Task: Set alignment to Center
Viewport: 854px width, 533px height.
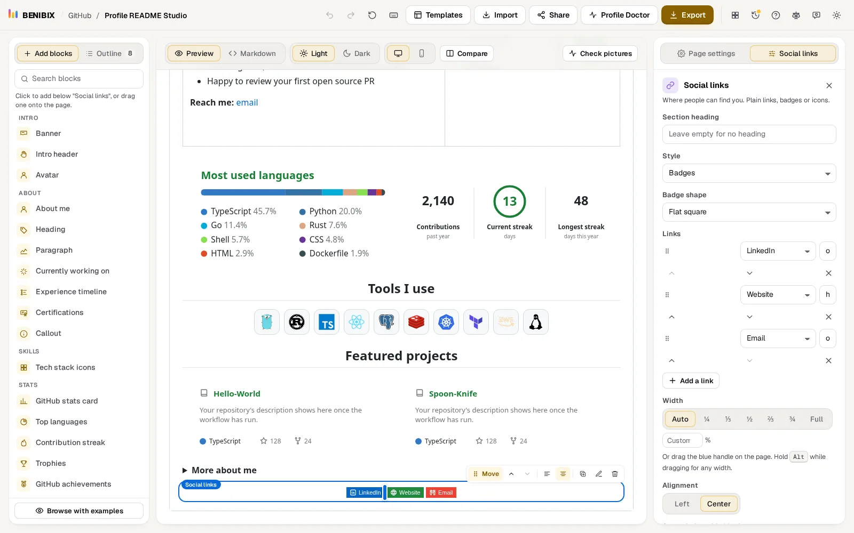Action: point(719,504)
